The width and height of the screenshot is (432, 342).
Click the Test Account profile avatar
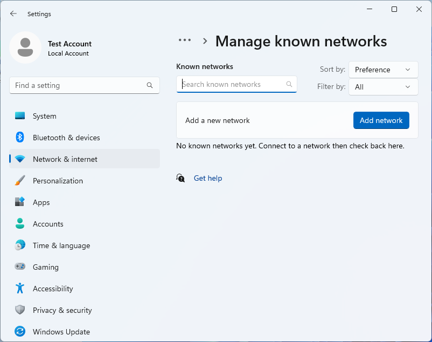25,47
